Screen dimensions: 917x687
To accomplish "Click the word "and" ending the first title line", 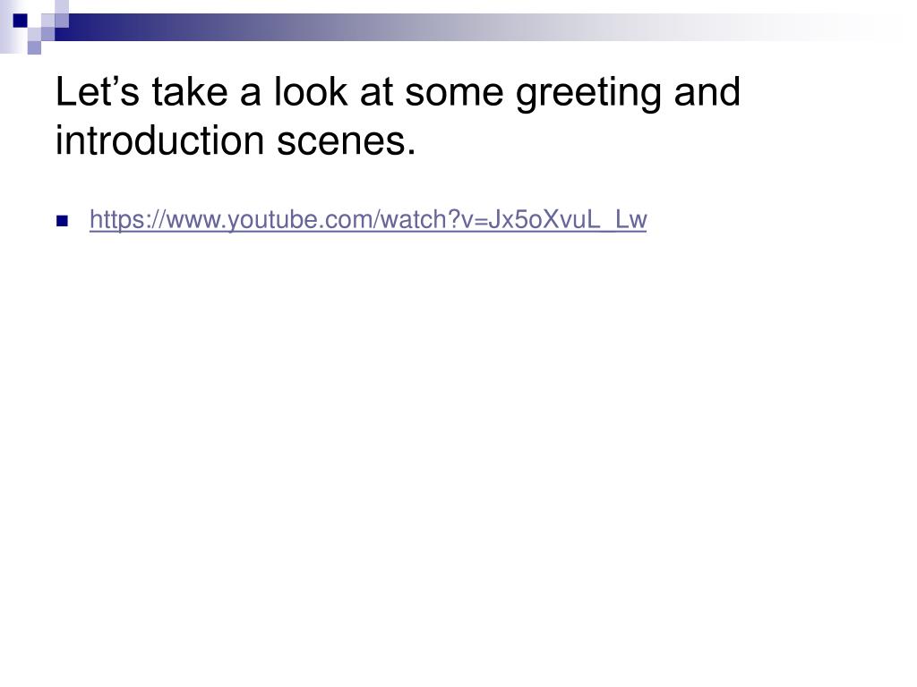I will click(x=707, y=92).
